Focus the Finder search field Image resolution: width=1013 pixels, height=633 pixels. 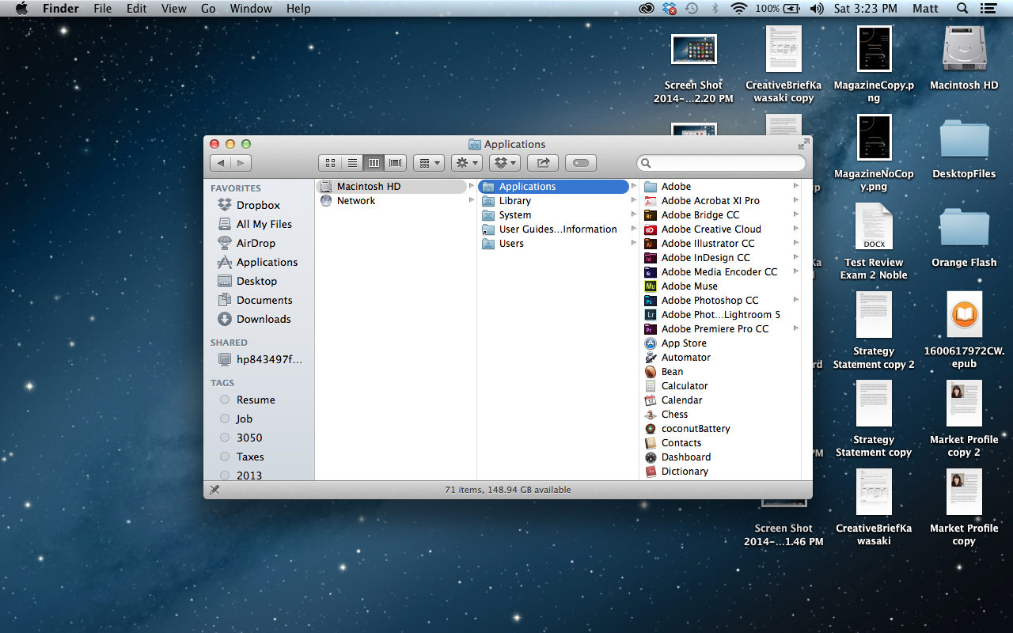[721, 163]
